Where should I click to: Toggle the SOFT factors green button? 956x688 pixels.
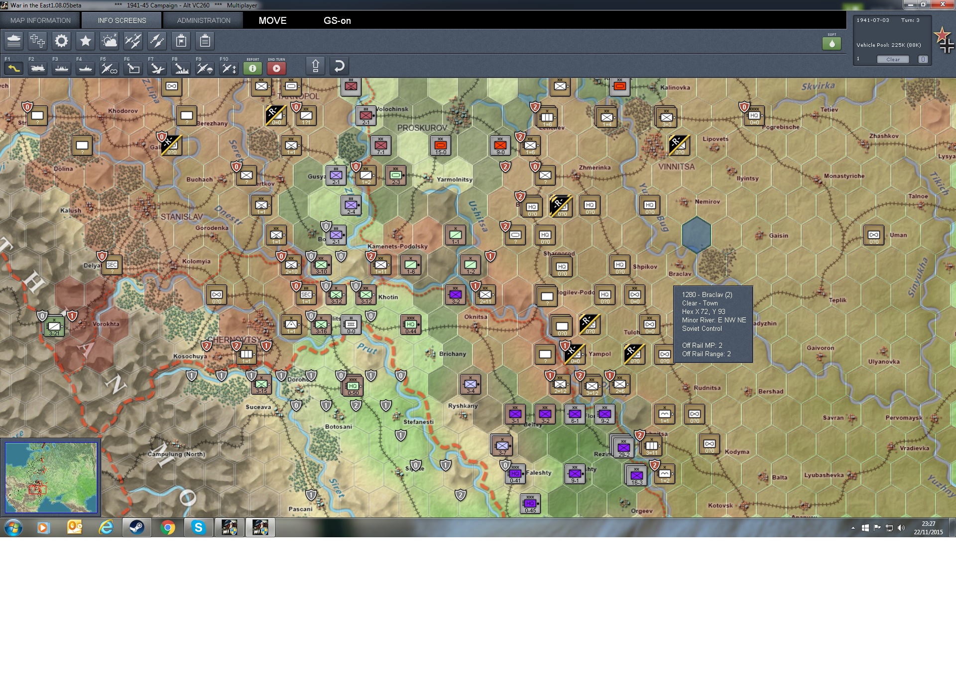[x=832, y=44]
